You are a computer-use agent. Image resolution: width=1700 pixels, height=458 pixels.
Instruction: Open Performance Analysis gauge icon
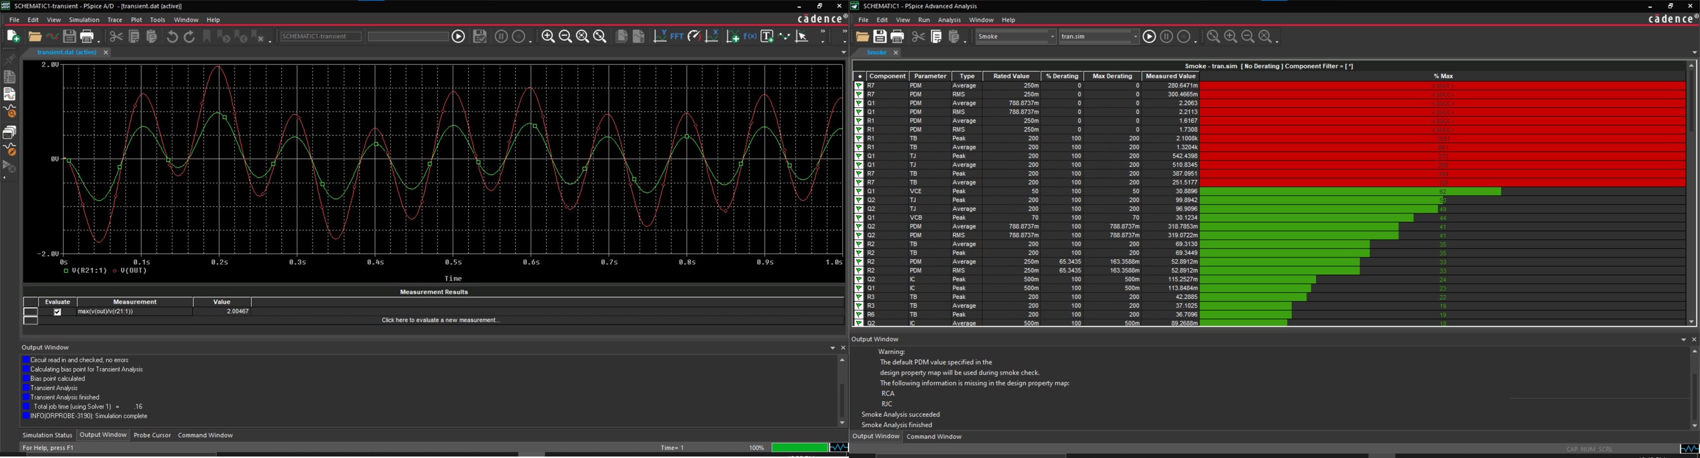tap(694, 37)
